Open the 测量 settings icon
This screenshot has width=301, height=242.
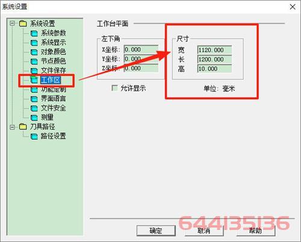point(34,117)
